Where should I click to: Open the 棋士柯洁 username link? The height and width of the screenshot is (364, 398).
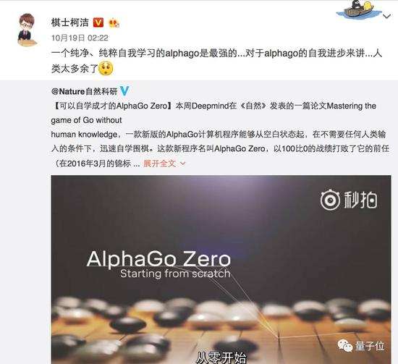click(x=69, y=22)
